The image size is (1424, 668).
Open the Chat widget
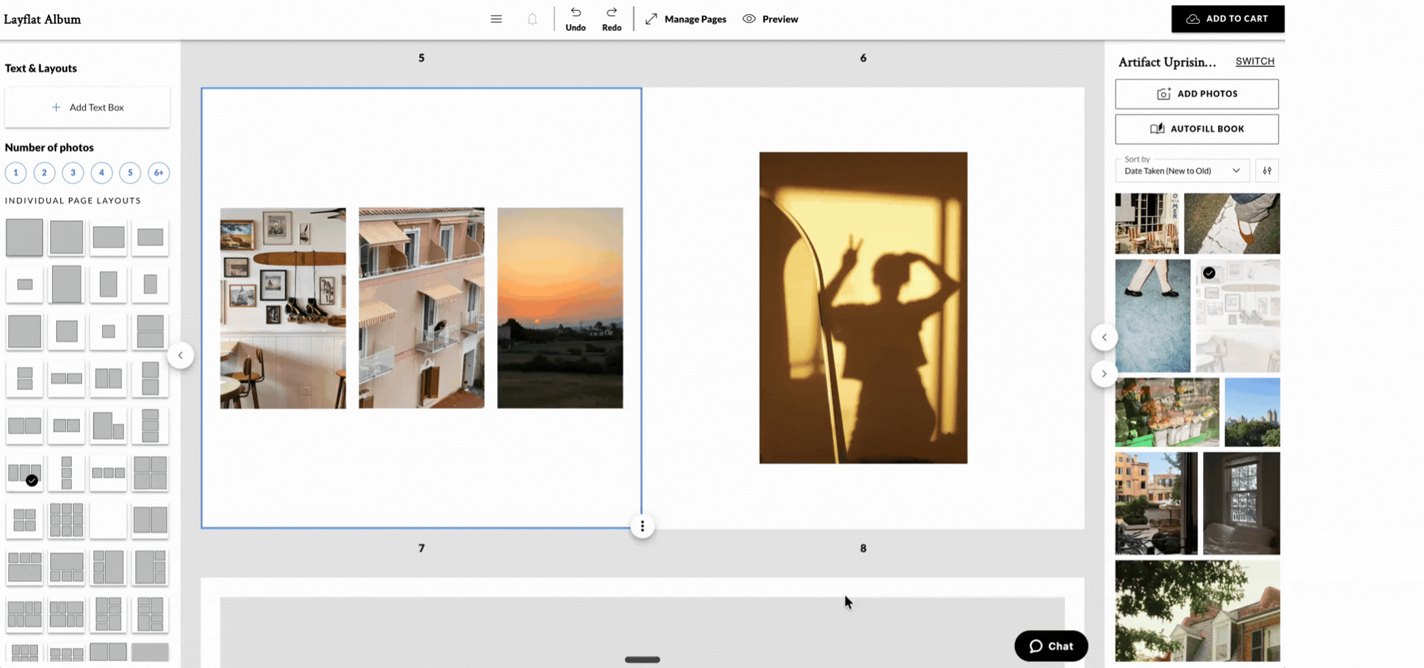coord(1050,646)
